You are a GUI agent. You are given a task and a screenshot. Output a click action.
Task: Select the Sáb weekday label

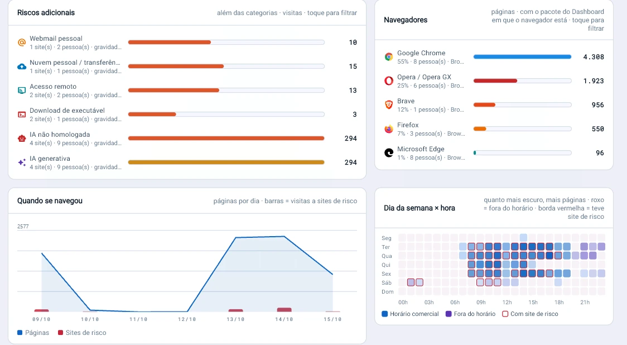386,282
